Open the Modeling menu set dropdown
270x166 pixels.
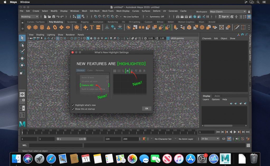[29, 17]
